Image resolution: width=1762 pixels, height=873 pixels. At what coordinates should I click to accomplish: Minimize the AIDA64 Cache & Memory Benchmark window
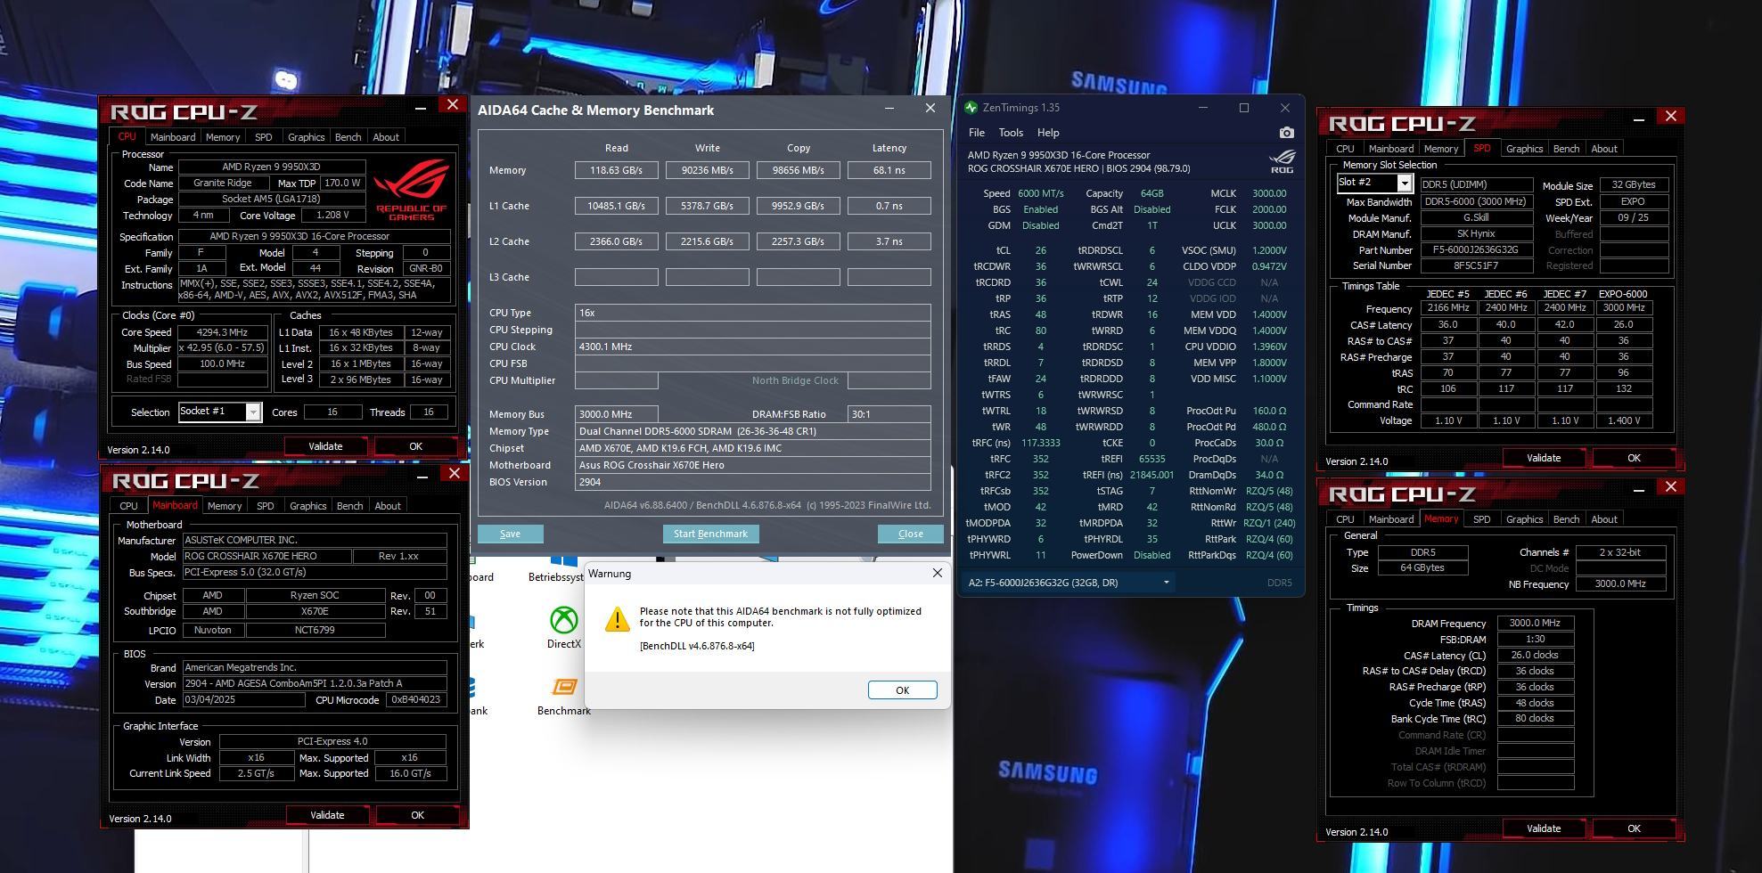point(889,108)
